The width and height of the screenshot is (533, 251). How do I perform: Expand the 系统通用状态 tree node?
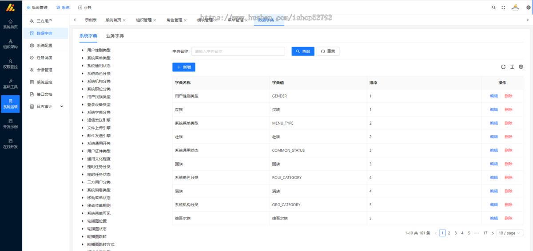(x=83, y=66)
